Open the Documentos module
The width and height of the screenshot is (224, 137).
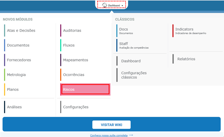tap(18, 45)
